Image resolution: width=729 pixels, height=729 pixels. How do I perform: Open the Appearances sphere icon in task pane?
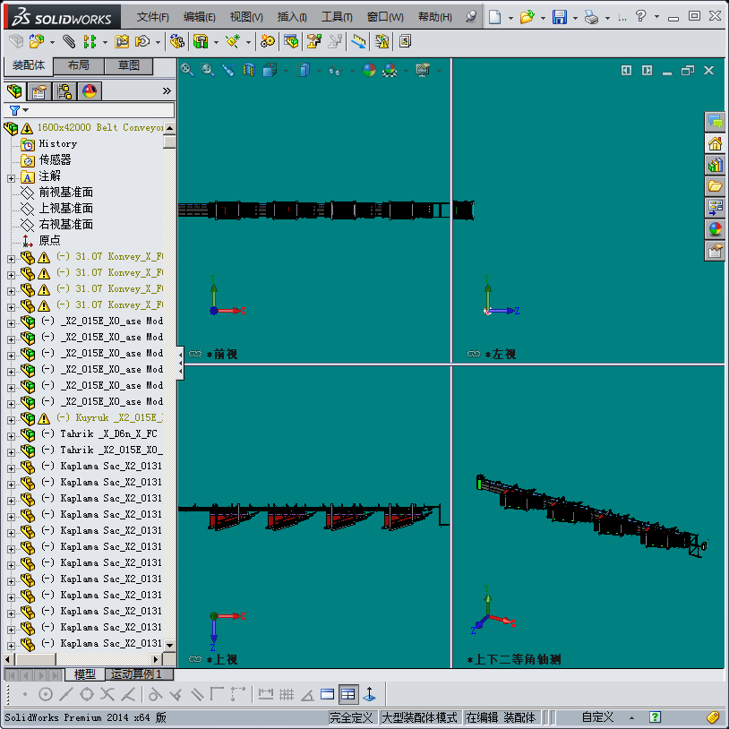pos(715,229)
